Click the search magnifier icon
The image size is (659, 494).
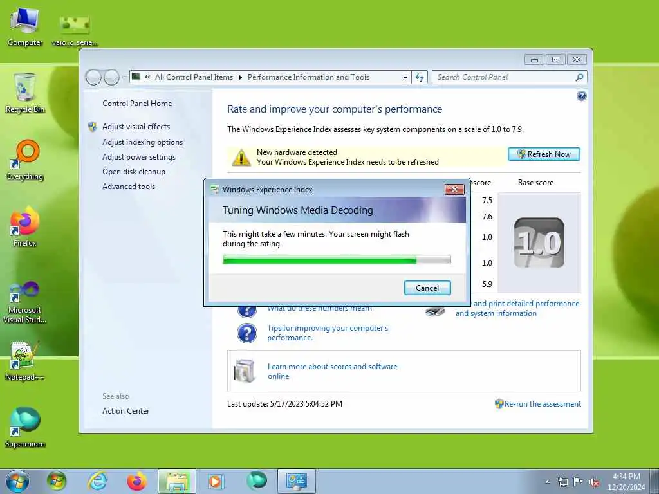579,77
